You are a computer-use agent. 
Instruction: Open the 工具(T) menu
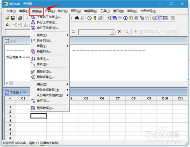coord(105,11)
